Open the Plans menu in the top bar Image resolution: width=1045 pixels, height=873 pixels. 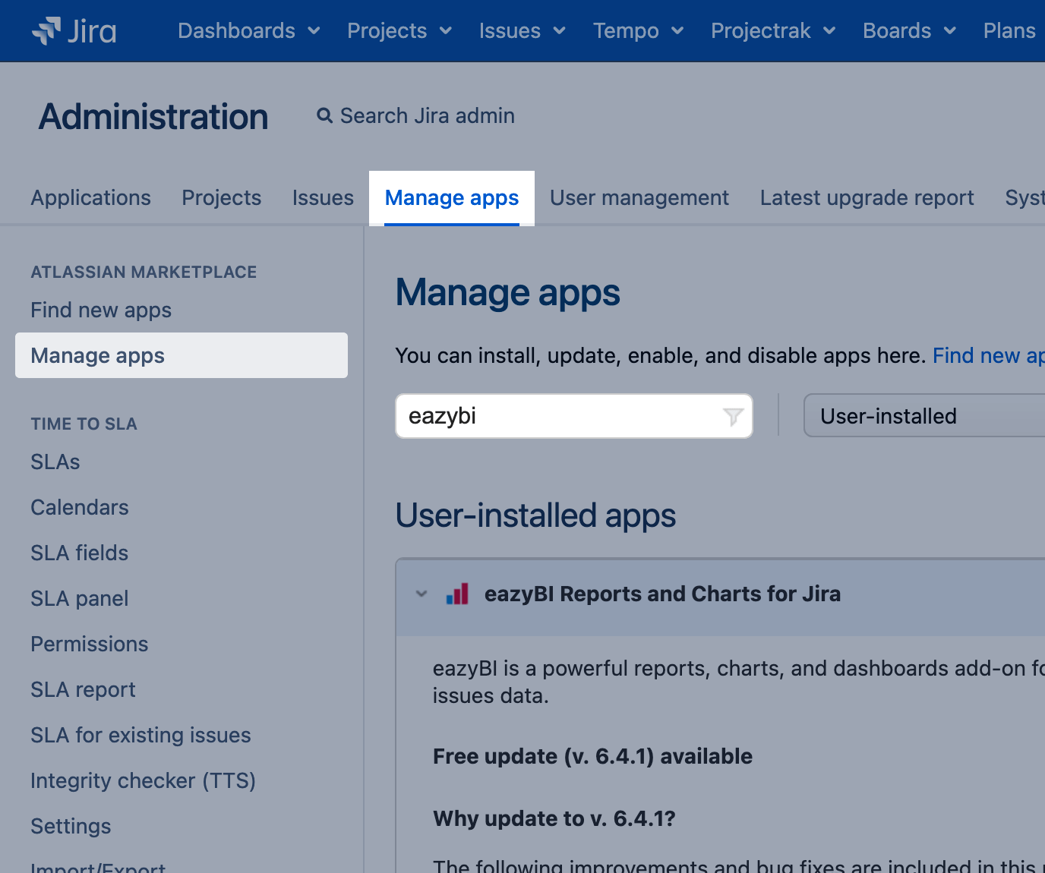click(x=1009, y=31)
